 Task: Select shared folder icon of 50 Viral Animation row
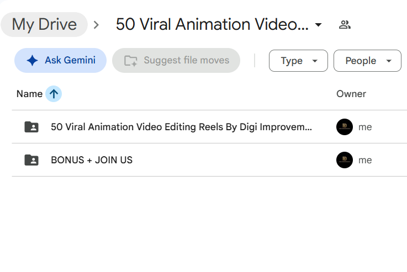coord(31,127)
